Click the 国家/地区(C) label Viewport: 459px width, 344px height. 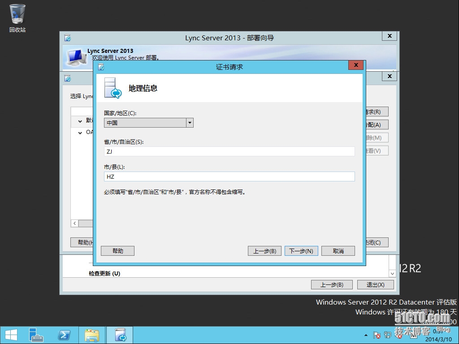tap(120, 113)
